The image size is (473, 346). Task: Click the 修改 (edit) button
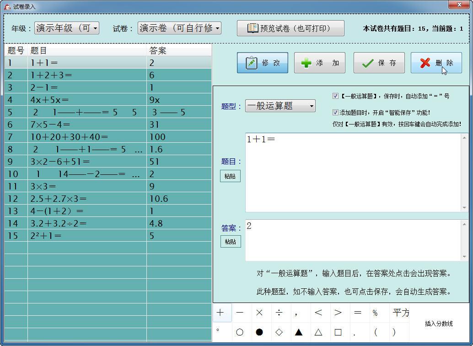tap(262, 63)
